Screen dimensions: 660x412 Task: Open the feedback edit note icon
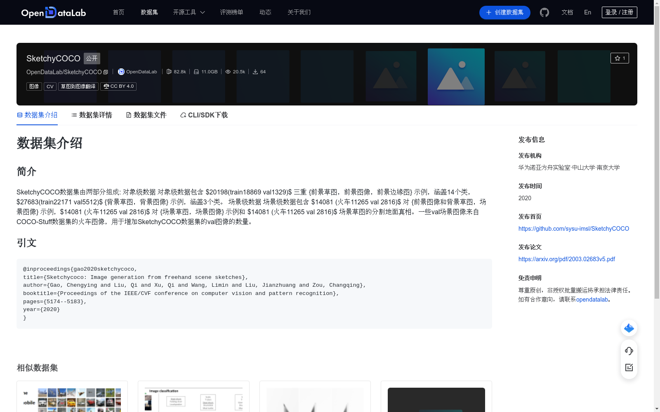click(629, 368)
